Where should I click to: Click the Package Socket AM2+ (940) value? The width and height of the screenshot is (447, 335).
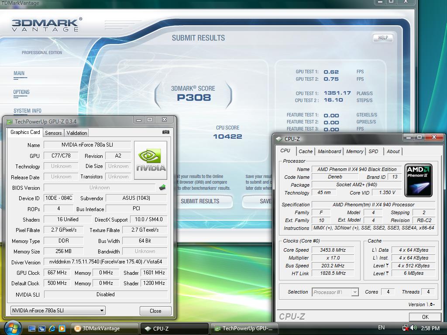coord(357,185)
